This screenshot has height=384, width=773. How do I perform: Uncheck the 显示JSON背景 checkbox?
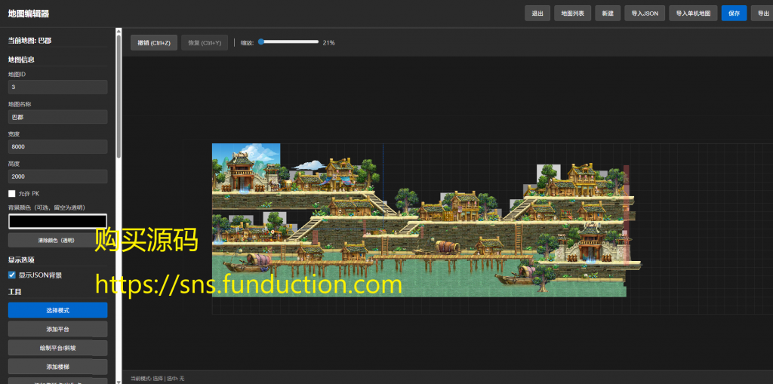coord(12,275)
